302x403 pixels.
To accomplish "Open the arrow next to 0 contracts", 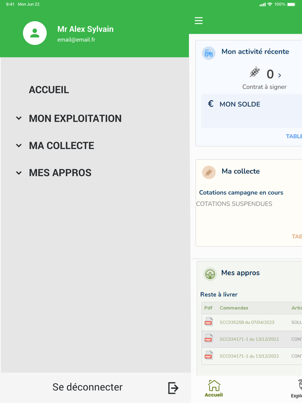I will (280, 76).
